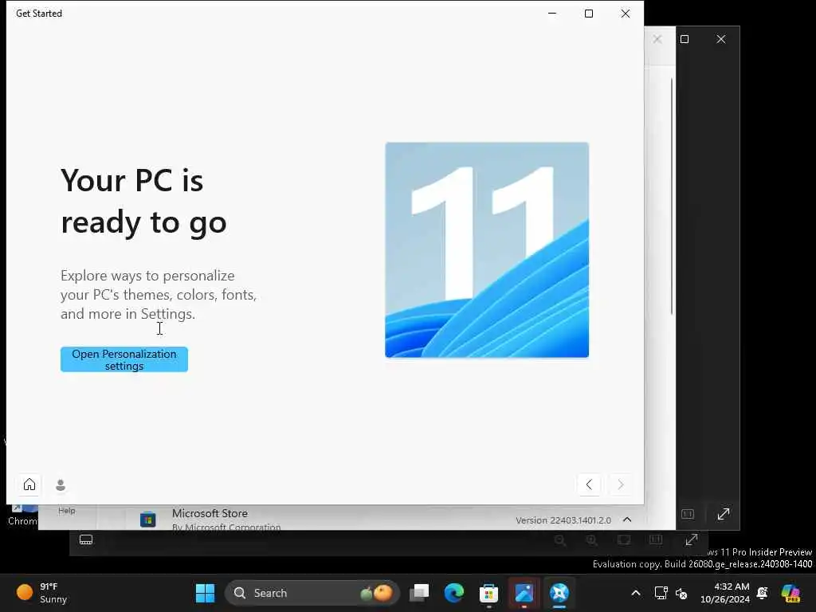Click Help in the Store sidebar

click(67, 511)
